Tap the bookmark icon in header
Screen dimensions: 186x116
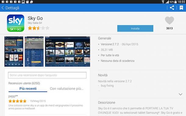point(181,8)
